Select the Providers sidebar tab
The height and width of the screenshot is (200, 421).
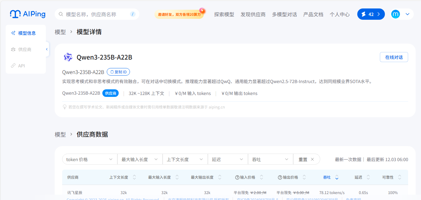[24, 50]
